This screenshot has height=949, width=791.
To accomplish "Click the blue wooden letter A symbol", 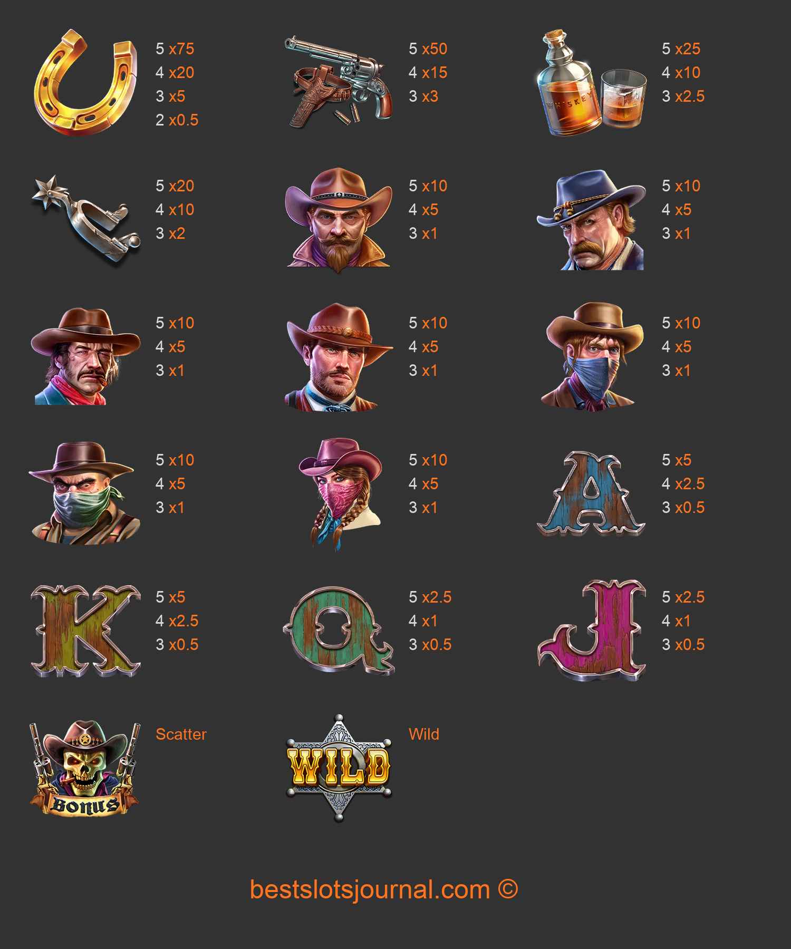I will (591, 494).
